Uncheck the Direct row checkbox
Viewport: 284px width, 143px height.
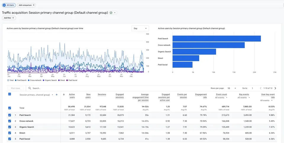click(x=9, y=133)
